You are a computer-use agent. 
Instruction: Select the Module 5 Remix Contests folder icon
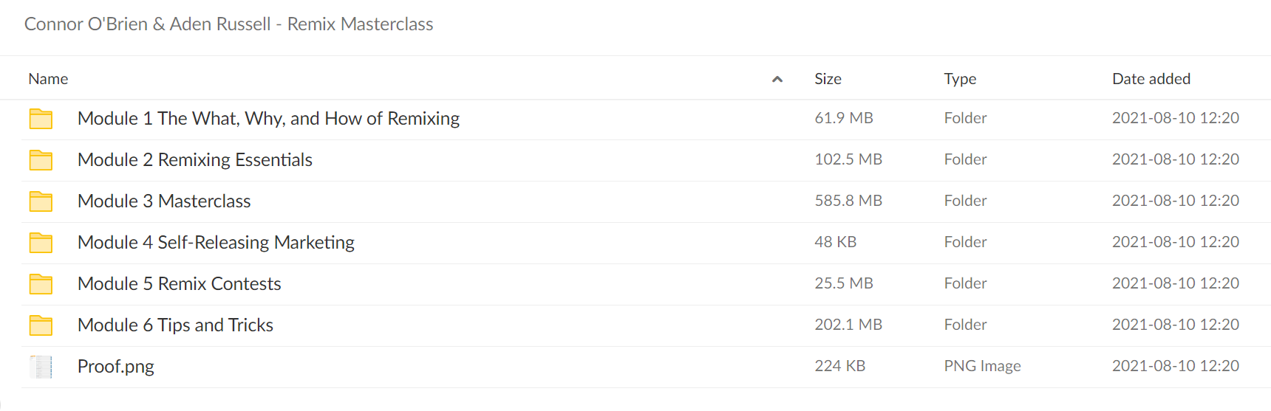(41, 284)
